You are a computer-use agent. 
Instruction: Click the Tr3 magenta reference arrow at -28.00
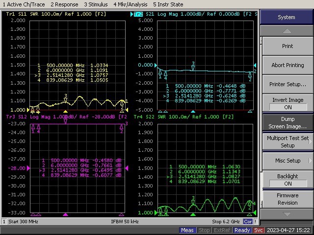28,168
